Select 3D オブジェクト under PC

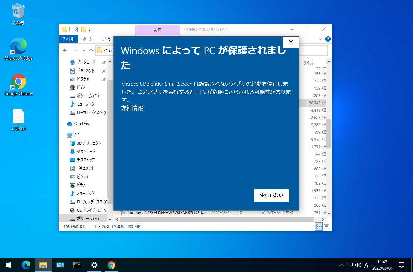[x=89, y=143]
